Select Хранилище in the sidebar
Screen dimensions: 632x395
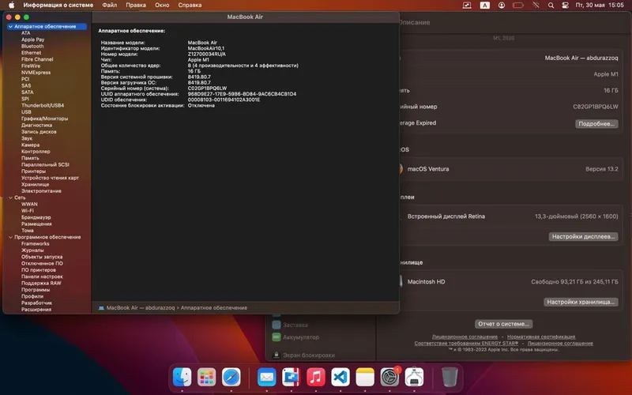click(x=35, y=185)
